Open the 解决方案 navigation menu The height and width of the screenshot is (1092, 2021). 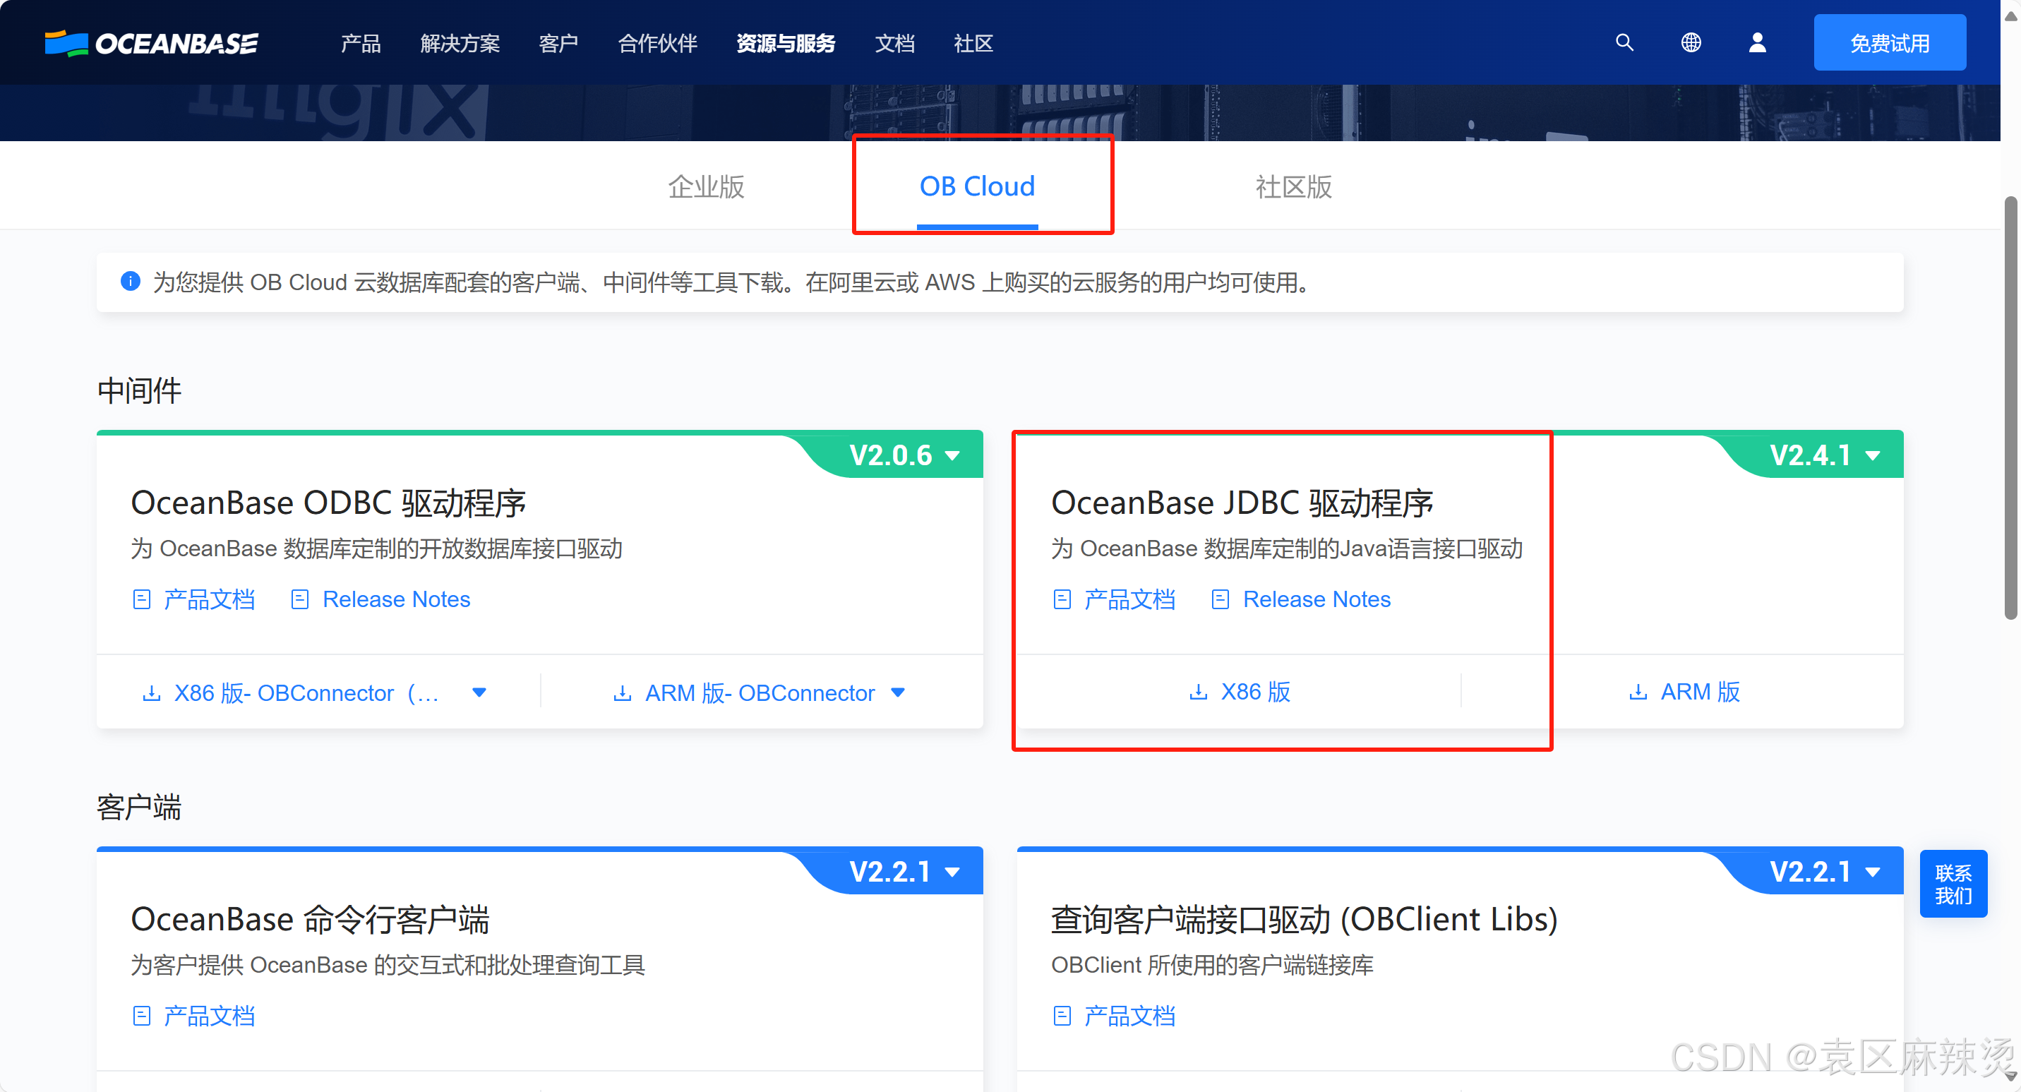(x=460, y=44)
